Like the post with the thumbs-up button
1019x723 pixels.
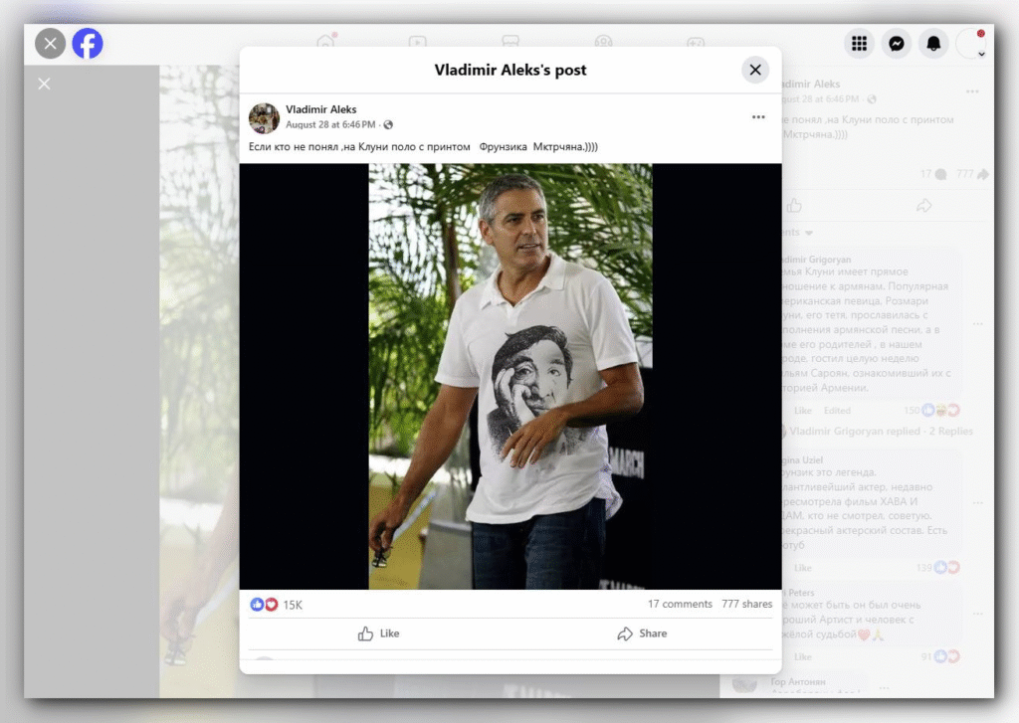click(379, 633)
